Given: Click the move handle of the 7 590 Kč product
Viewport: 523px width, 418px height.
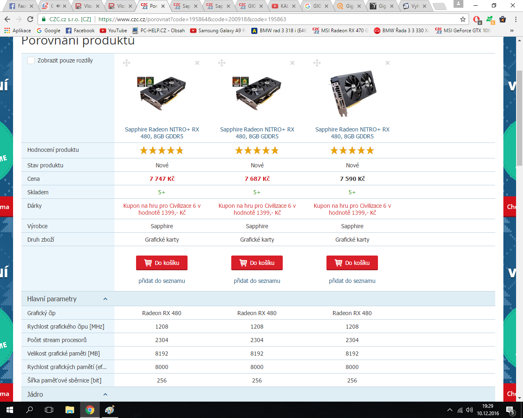Looking at the screenshot, I should 317,63.
